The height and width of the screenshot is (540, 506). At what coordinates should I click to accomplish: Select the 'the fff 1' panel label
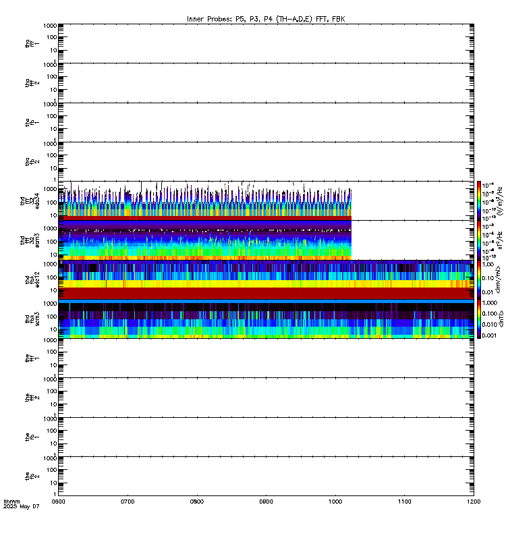tap(32, 358)
